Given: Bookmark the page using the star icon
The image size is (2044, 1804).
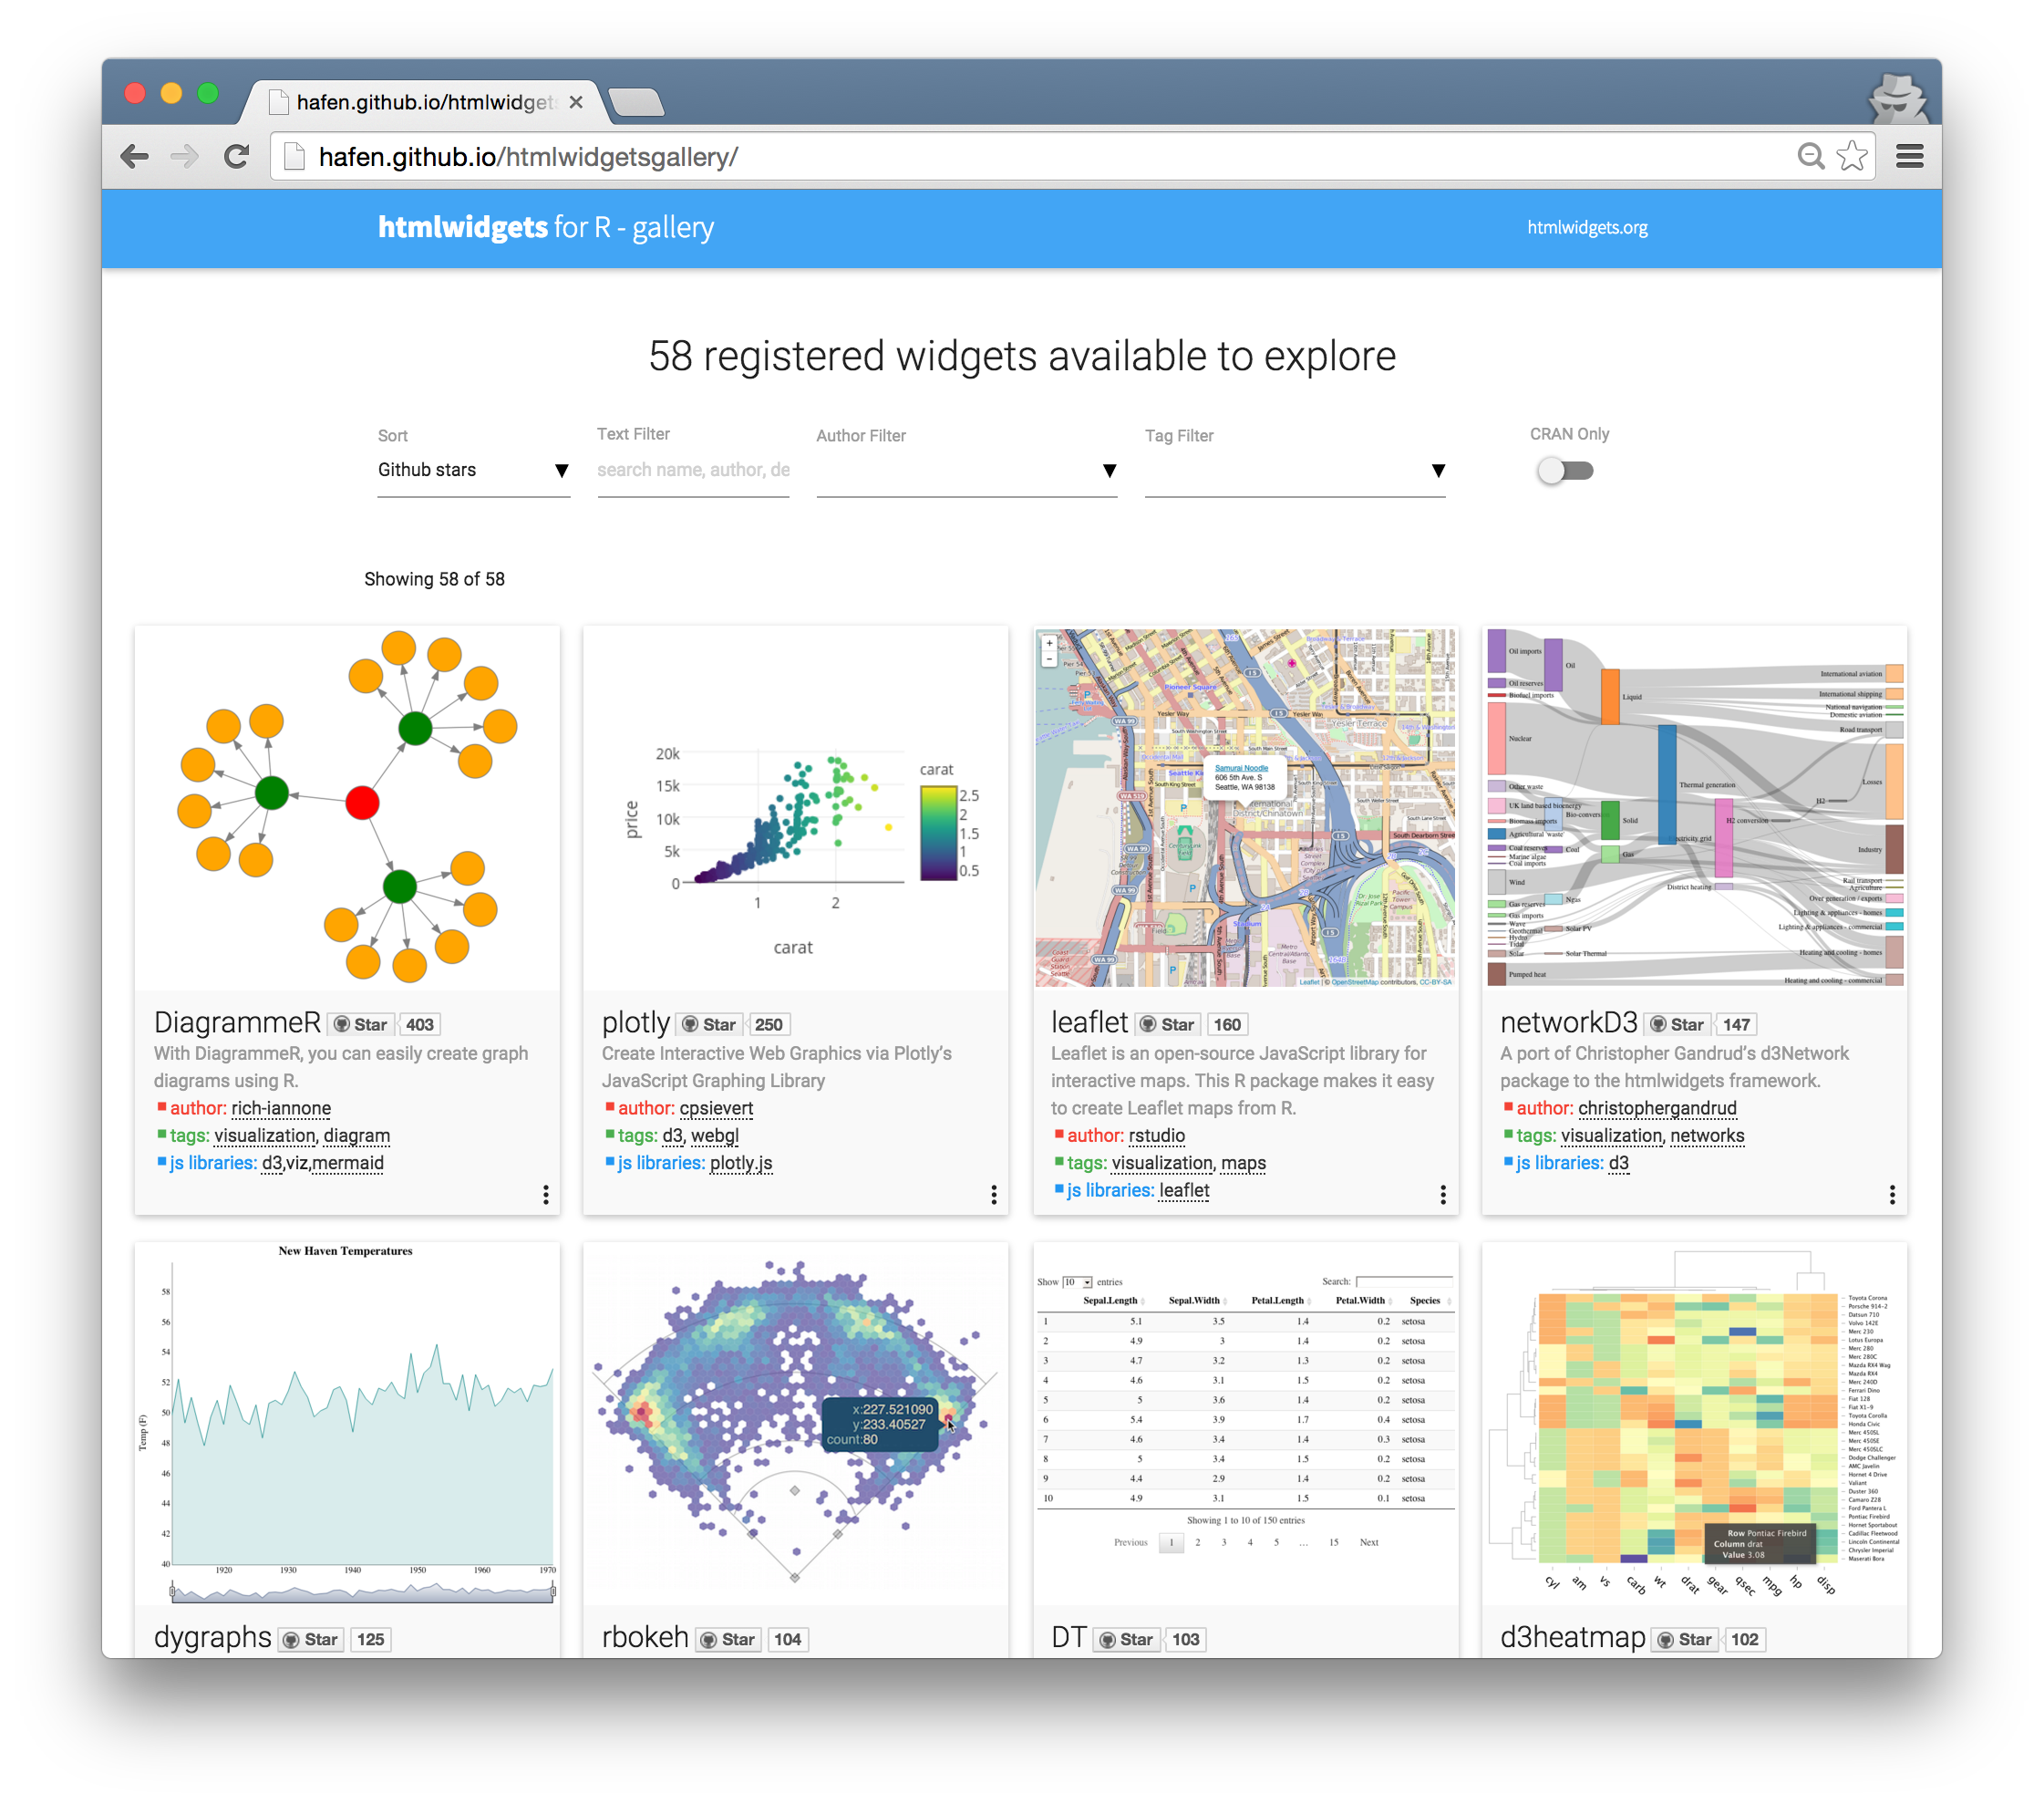Looking at the screenshot, I should [1853, 156].
